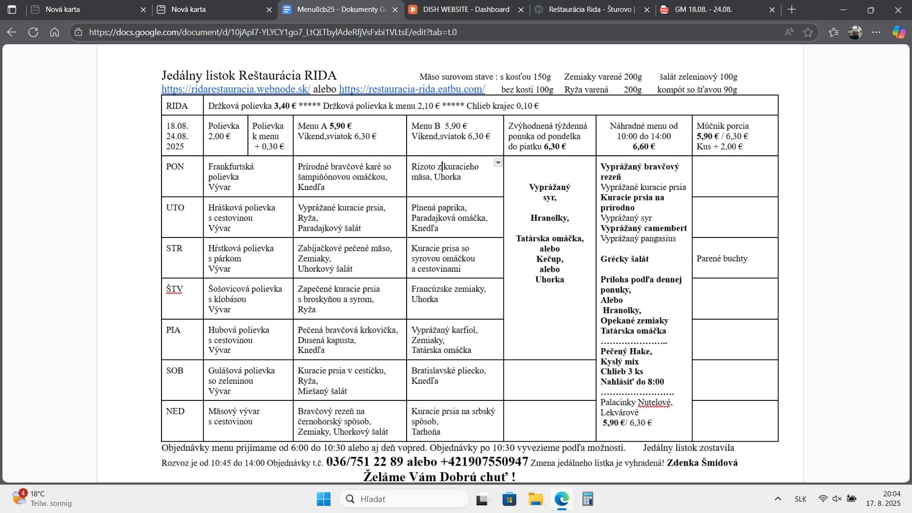Click the 'Gulášová polievka' cell for SOB
The width and height of the screenshot is (912, 513).
coord(248,380)
